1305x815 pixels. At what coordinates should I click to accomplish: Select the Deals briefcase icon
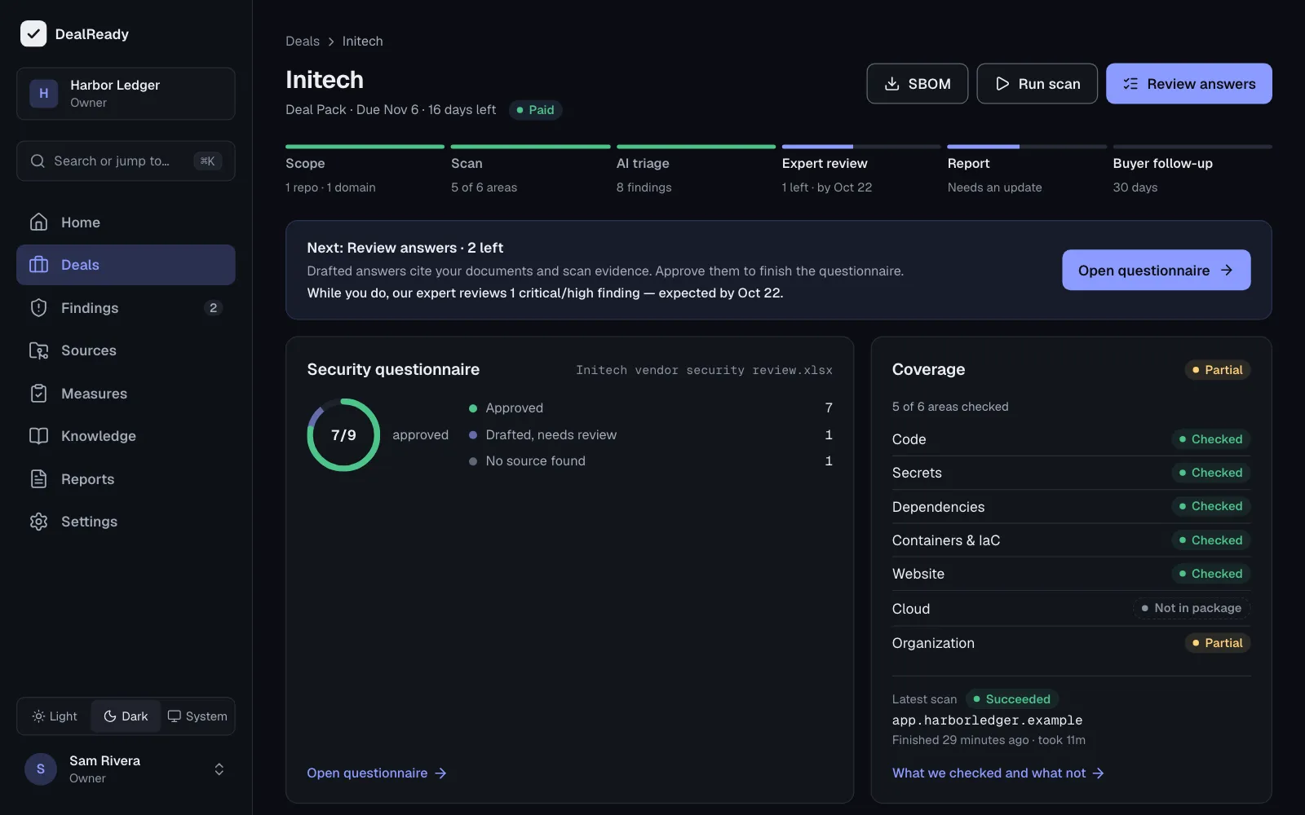click(38, 265)
